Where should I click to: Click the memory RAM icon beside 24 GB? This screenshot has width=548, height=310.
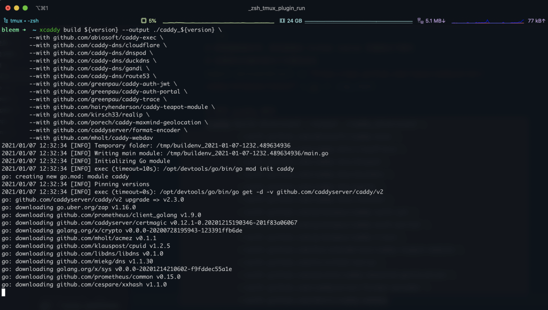pyautogui.click(x=282, y=21)
